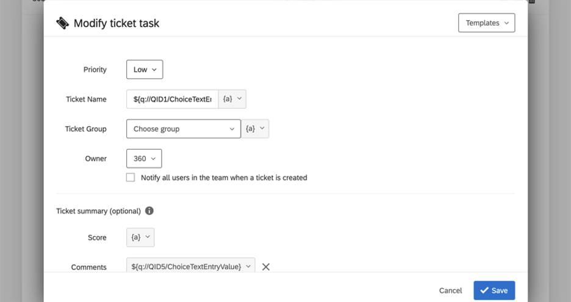571x302 pixels.
Task: Expand the Choose group dropdown
Action: [183, 129]
